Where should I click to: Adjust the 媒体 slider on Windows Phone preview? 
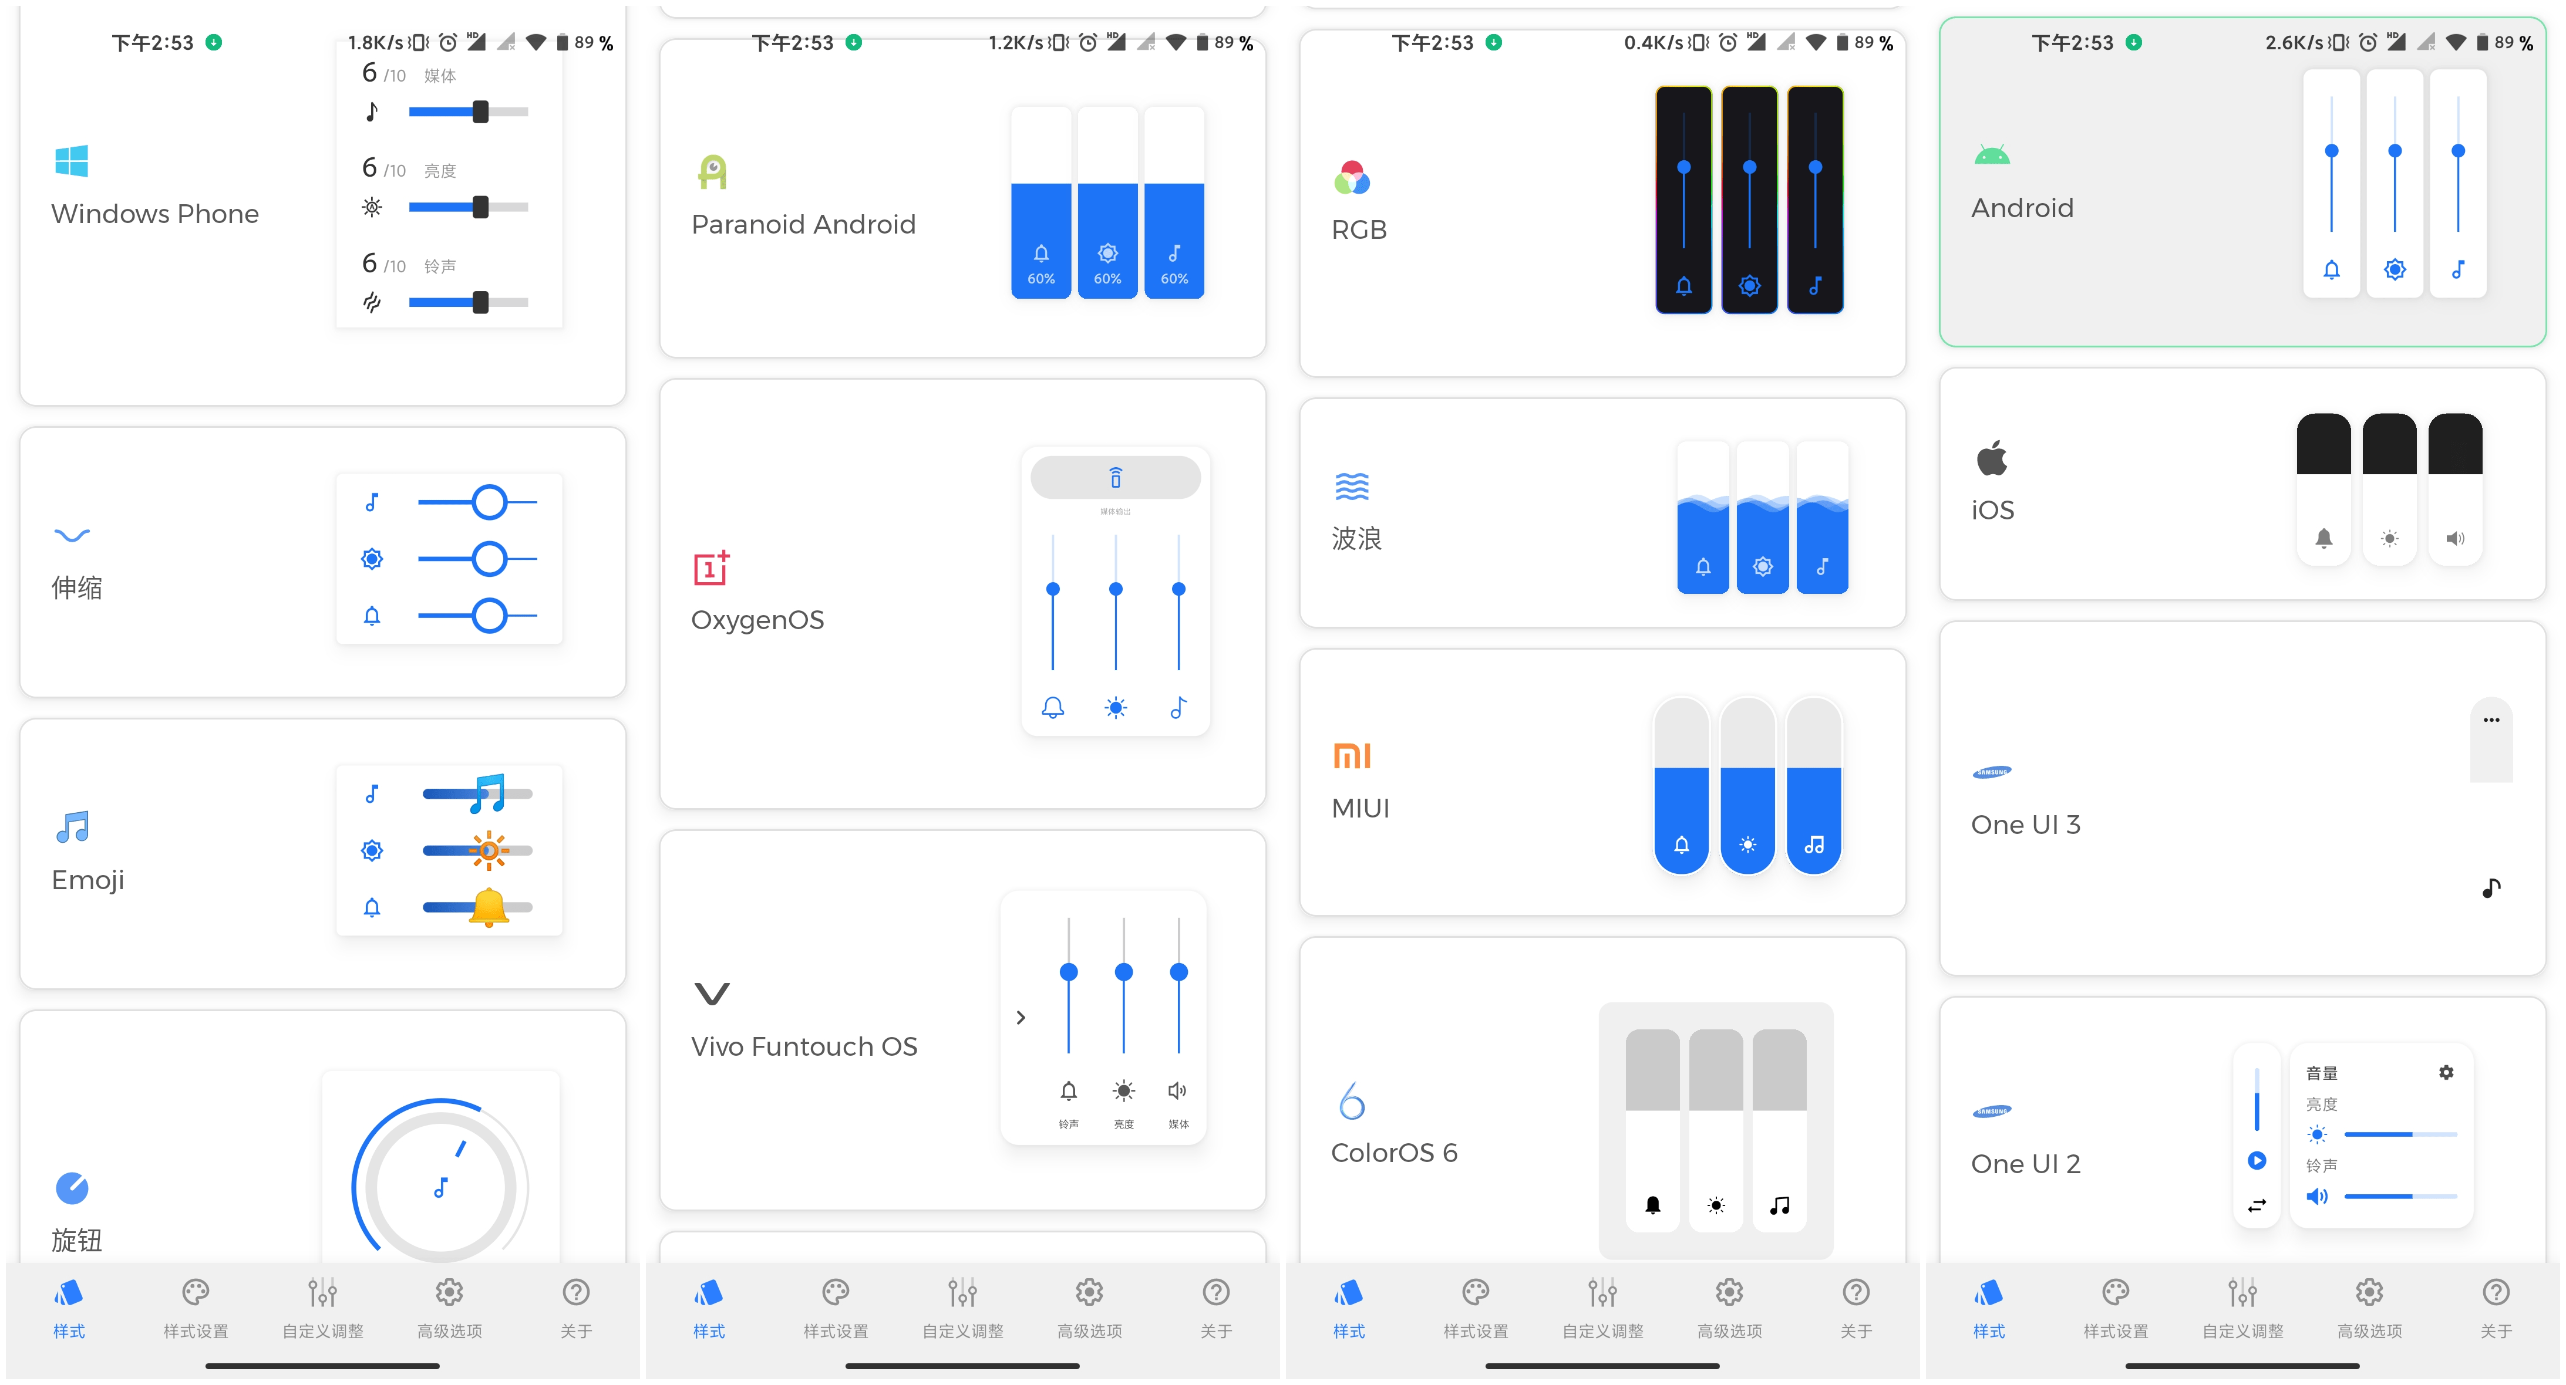(468, 112)
